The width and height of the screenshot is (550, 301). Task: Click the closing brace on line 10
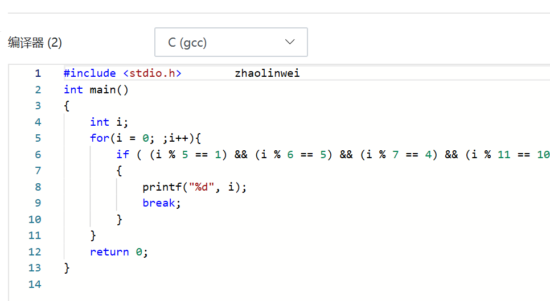[x=119, y=220]
